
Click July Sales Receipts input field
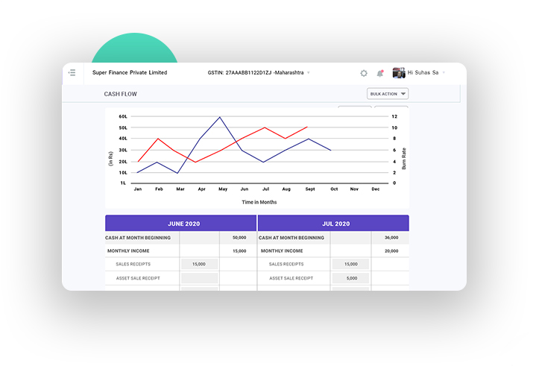pyautogui.click(x=350, y=264)
